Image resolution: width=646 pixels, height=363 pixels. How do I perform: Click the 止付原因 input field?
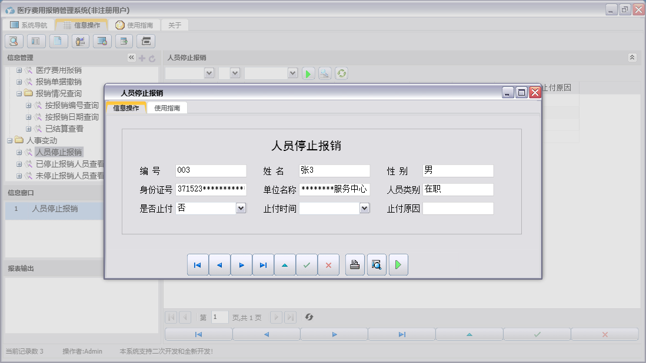458,209
